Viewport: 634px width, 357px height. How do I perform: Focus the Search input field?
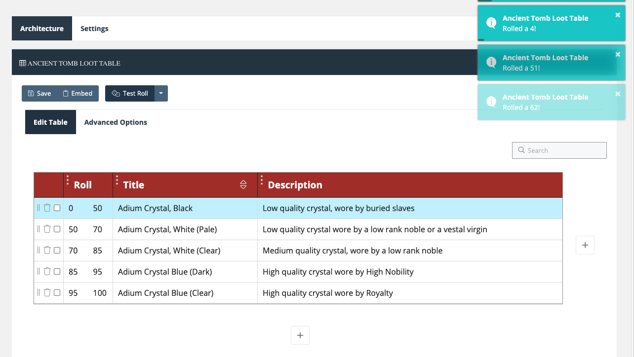(563, 150)
